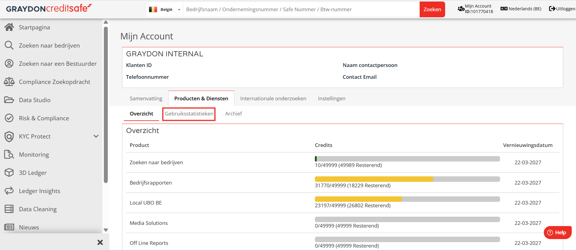Open the Archief sub-tab
The image size is (576, 250).
click(233, 114)
